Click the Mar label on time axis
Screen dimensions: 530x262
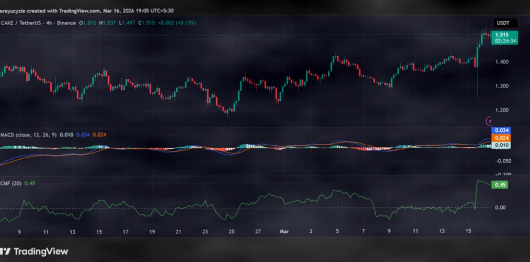[284, 230]
